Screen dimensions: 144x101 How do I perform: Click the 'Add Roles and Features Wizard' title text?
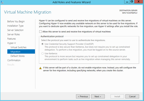coord(71,2)
